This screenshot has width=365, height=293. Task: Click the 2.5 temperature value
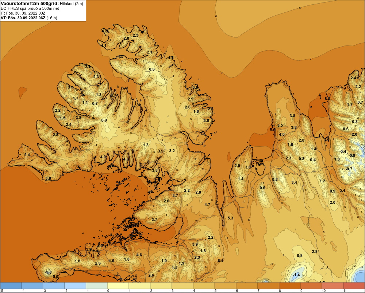(135, 35)
